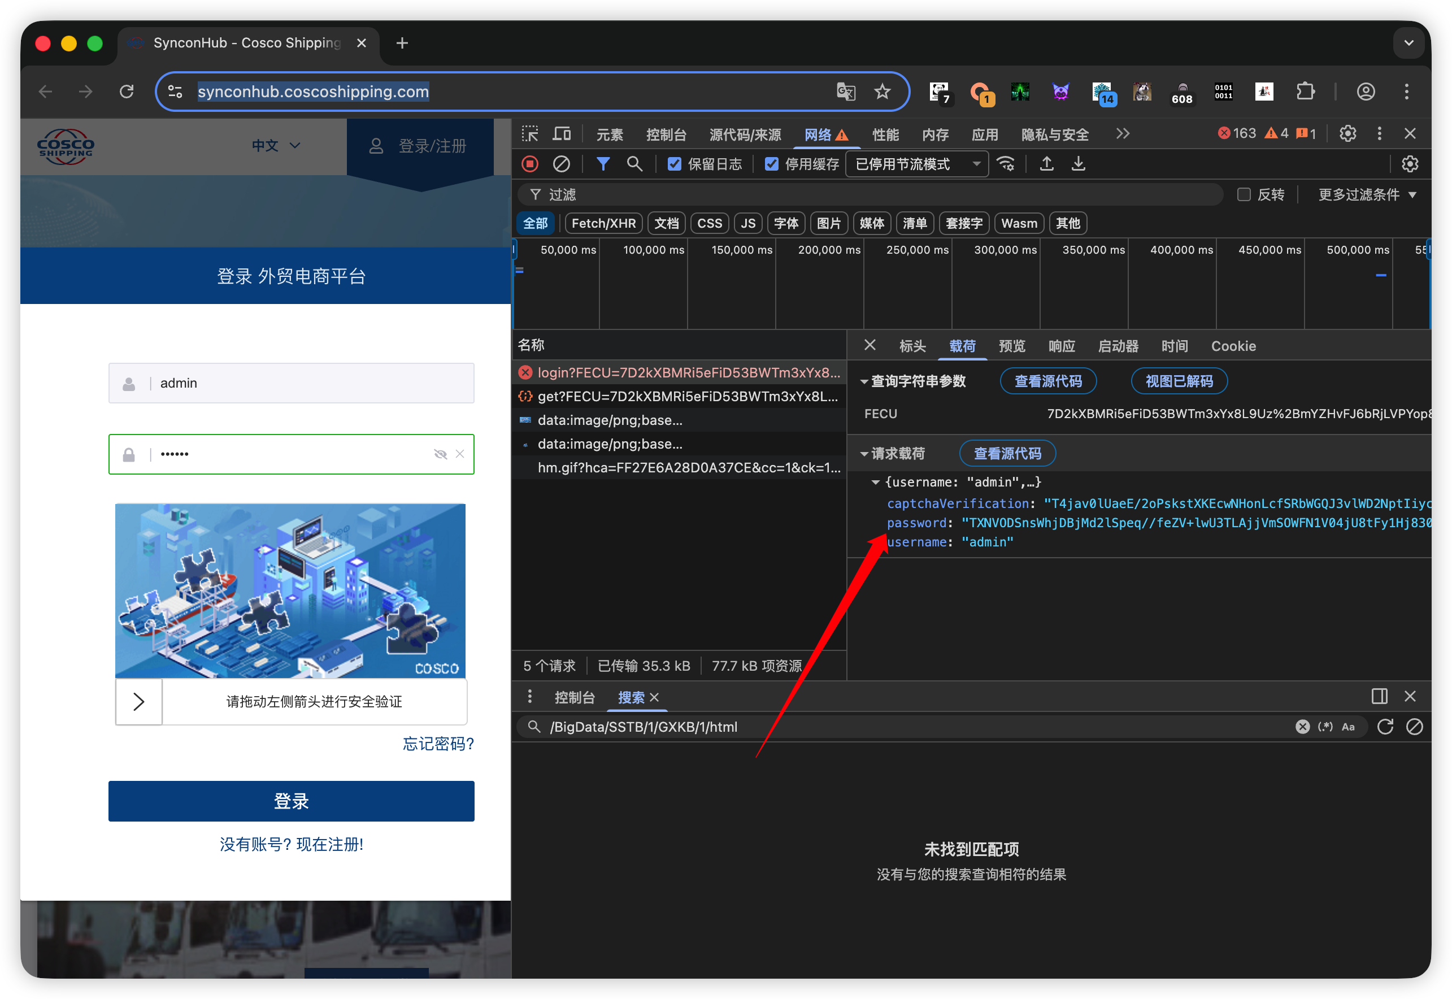Image resolution: width=1452 pixels, height=999 pixels.
Task: Switch to the 响应 tab
Action: [1062, 346]
